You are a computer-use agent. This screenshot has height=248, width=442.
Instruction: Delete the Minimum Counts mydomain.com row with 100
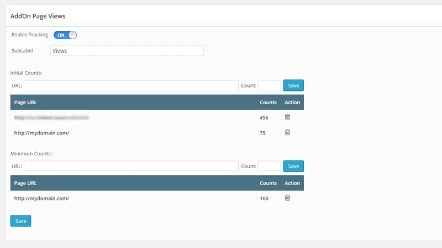click(x=287, y=198)
